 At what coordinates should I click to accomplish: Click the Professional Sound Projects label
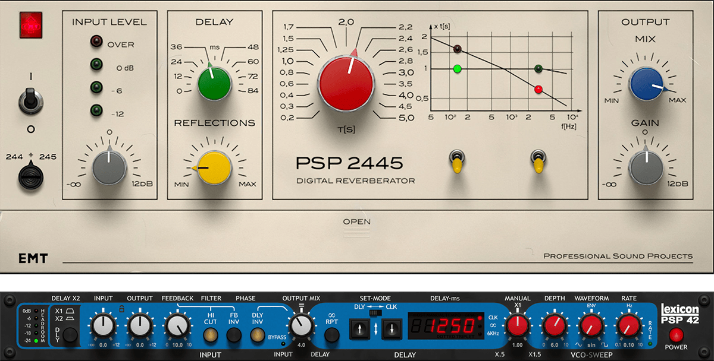(x=618, y=256)
